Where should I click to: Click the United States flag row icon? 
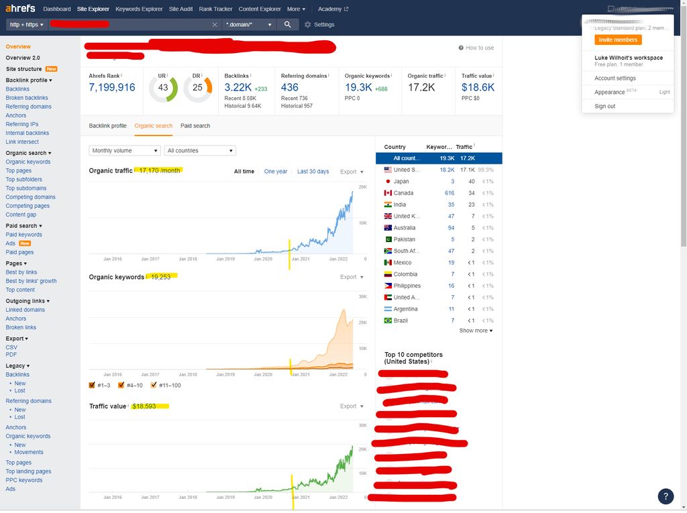(x=388, y=170)
